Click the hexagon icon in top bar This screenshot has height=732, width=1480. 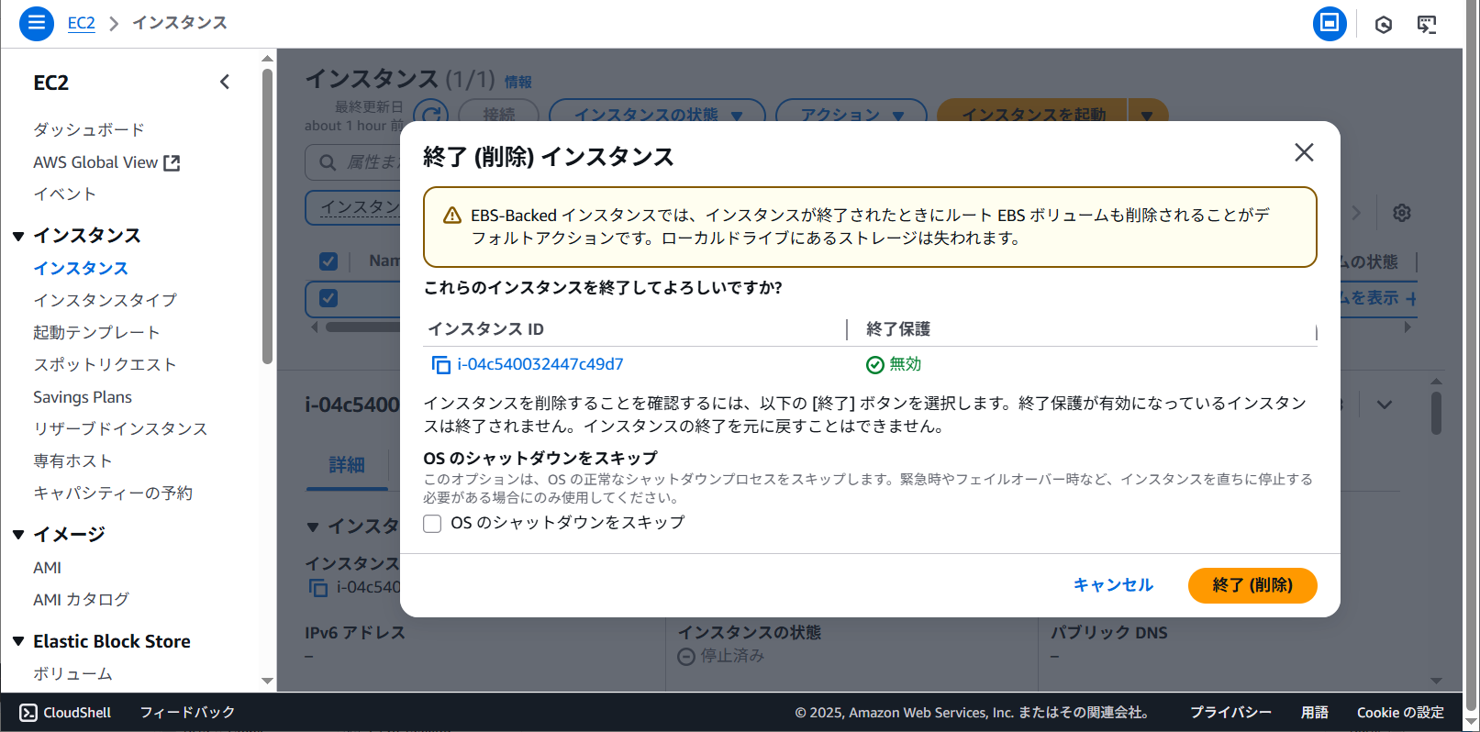[1383, 25]
